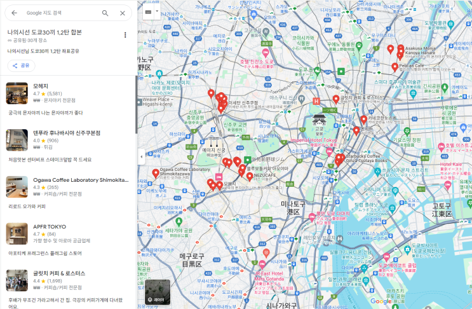This screenshot has height=309, width=472.
Task: Click the pink 호텔 친잔소 도쿄 marker
Action: (265, 53)
